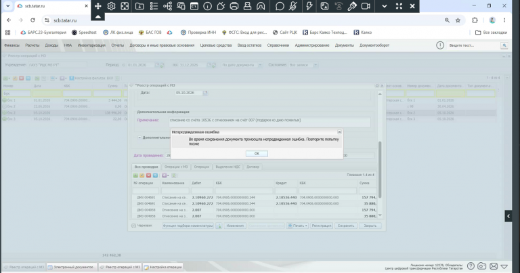
Task: Click the search field Введите текст
Action: (x=473, y=45)
